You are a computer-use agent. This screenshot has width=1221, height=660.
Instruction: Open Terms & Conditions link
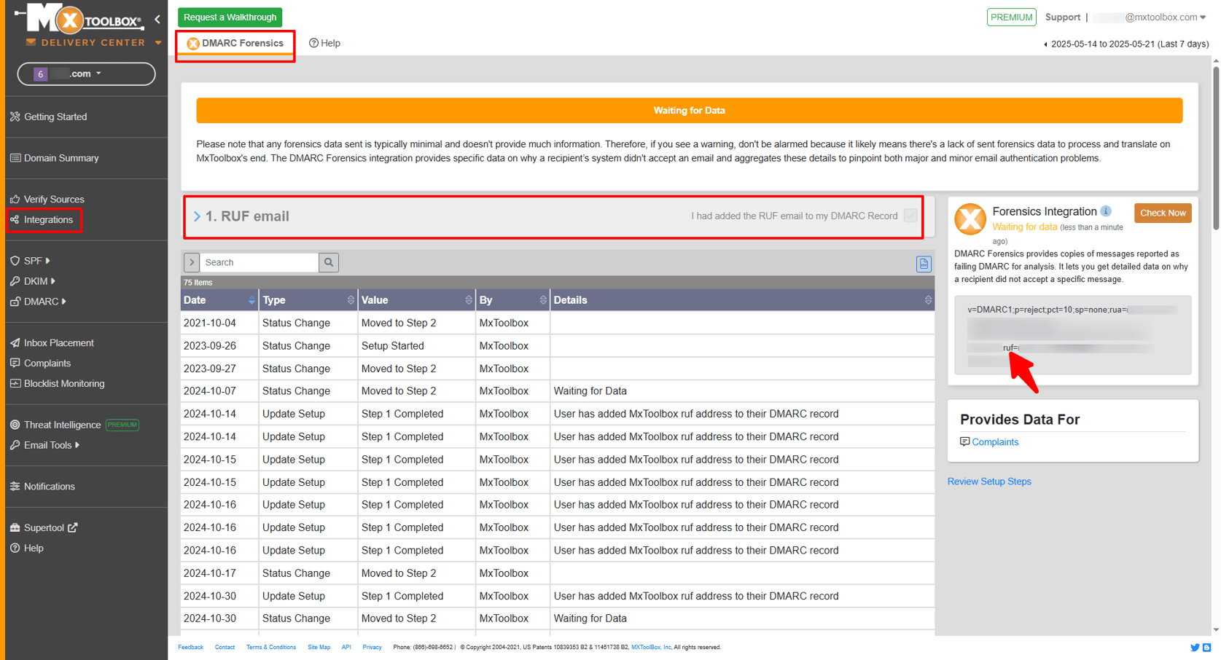[271, 647]
